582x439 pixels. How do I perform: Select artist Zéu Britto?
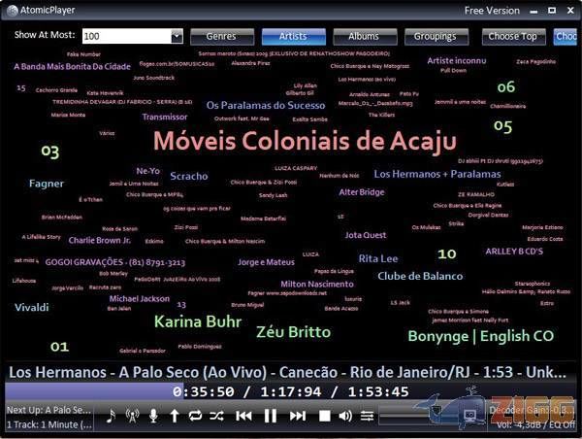(293, 332)
